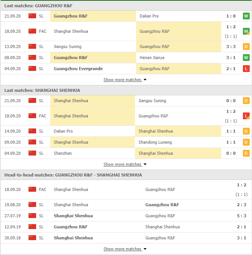Click the 3:3 score against Jiangsu Suning

[231, 47]
